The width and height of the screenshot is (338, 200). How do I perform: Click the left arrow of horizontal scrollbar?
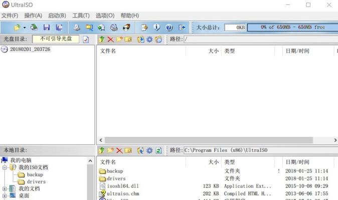[x=101, y=140]
